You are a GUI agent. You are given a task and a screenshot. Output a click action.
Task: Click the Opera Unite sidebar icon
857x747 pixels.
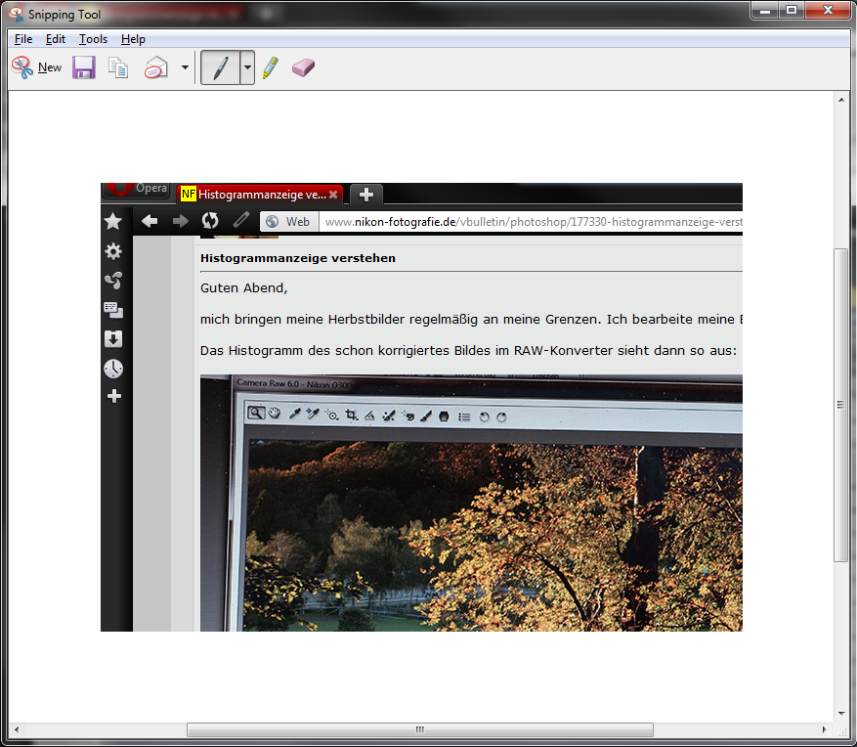point(113,281)
